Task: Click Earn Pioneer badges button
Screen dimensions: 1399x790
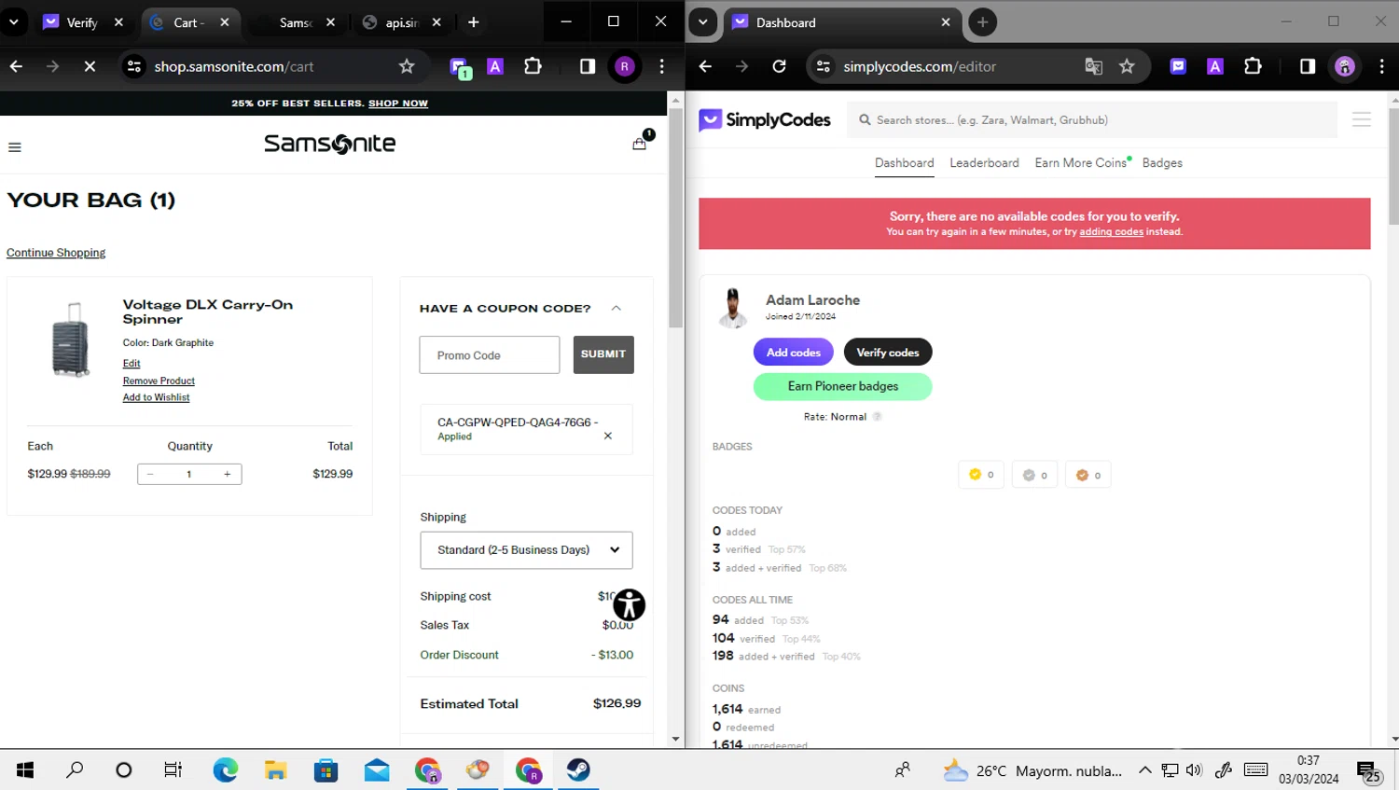Action: click(843, 386)
